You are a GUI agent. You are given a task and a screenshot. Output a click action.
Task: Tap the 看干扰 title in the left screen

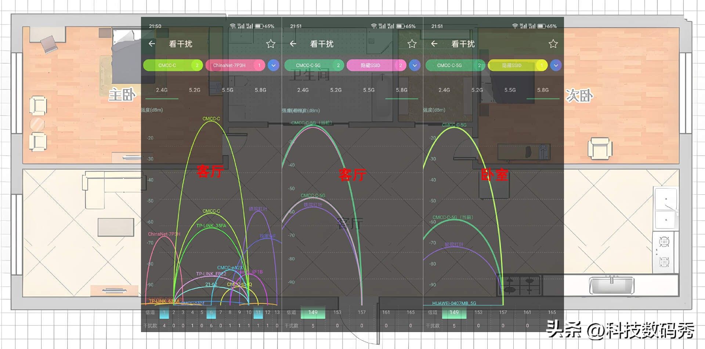tap(181, 44)
